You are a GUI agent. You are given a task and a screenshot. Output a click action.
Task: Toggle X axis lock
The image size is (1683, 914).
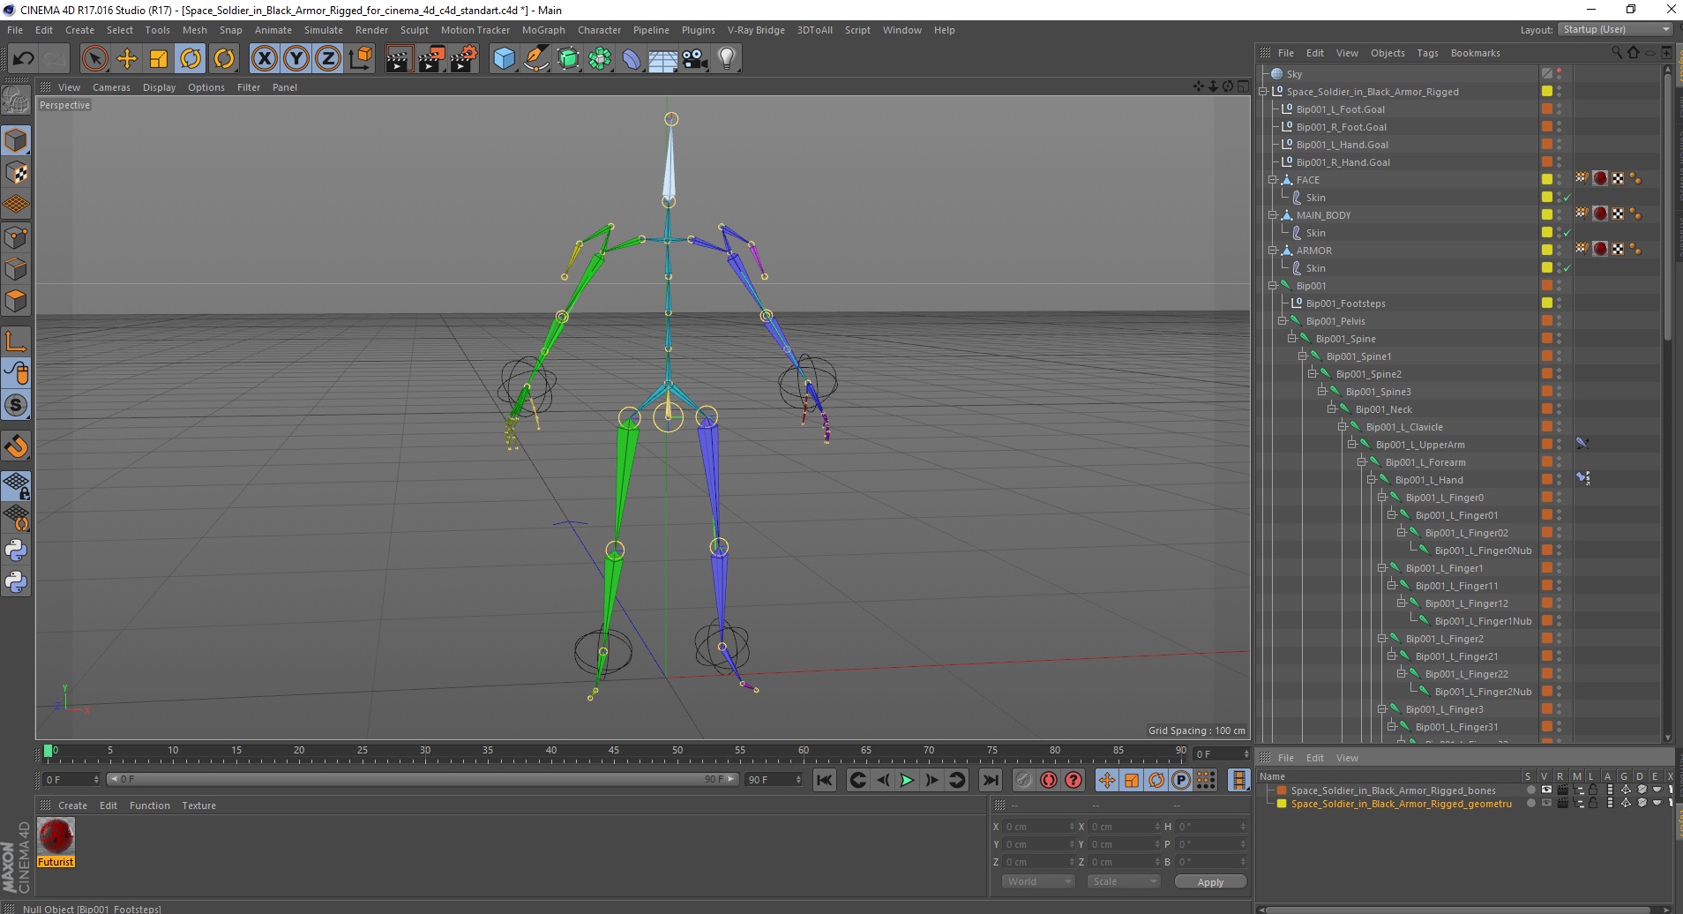(264, 59)
